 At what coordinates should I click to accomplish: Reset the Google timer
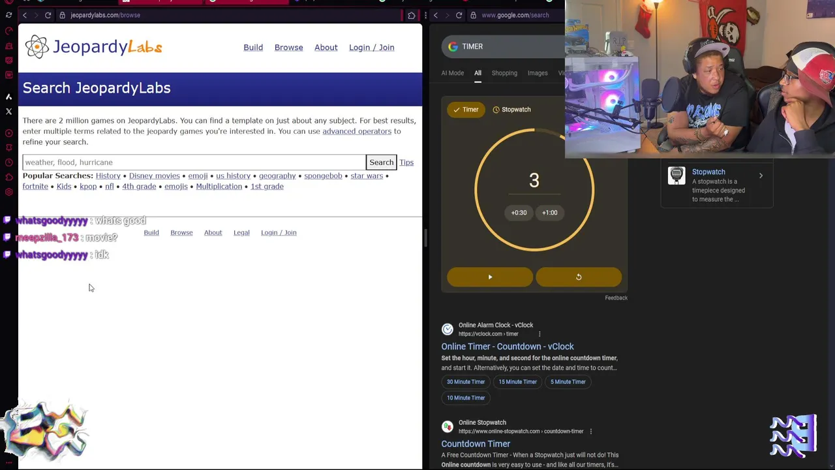(579, 277)
